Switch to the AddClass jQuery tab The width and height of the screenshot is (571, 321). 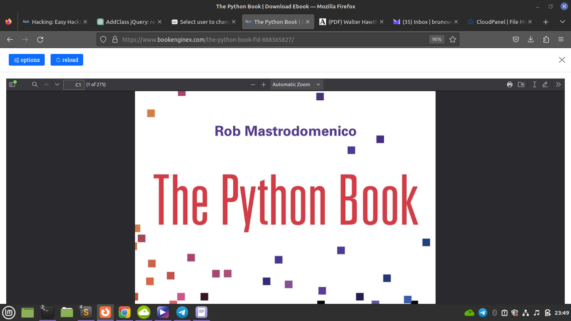coord(127,22)
